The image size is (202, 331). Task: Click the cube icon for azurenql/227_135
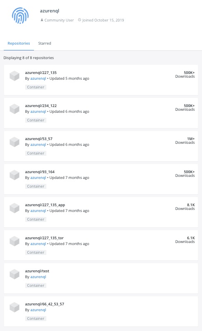(14, 76)
